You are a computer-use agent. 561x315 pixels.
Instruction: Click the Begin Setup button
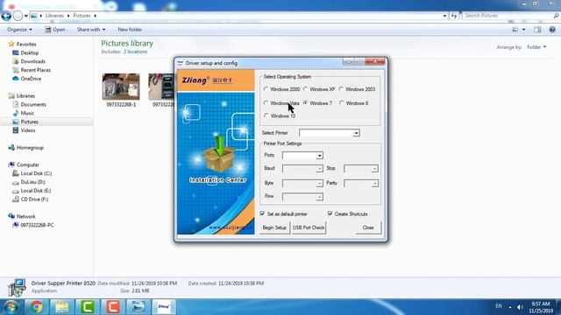[x=274, y=227]
